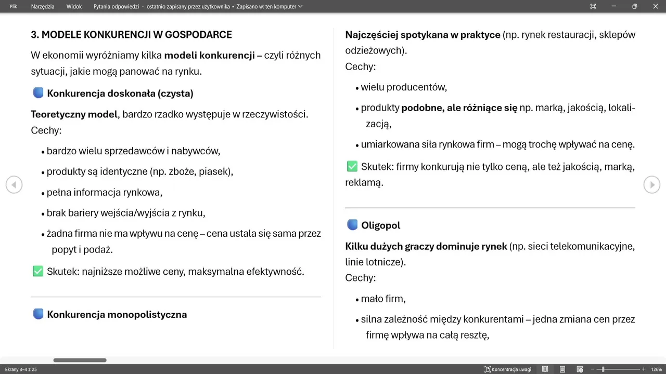Click the blue emoji beside 'Oligopol'
The height and width of the screenshot is (374, 666).
(x=352, y=224)
